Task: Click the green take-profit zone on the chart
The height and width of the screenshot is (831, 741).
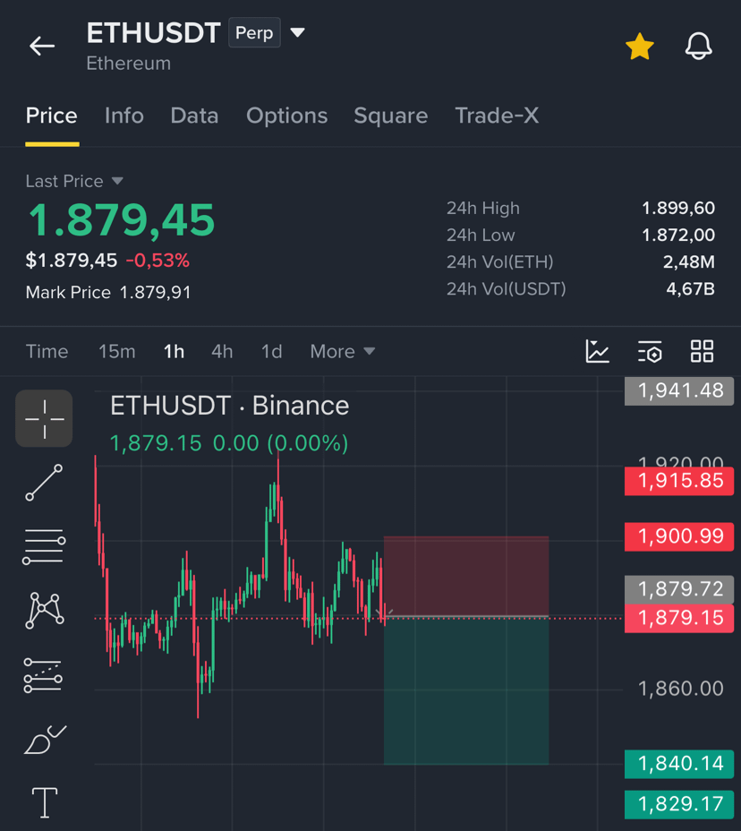Action: tap(466, 690)
